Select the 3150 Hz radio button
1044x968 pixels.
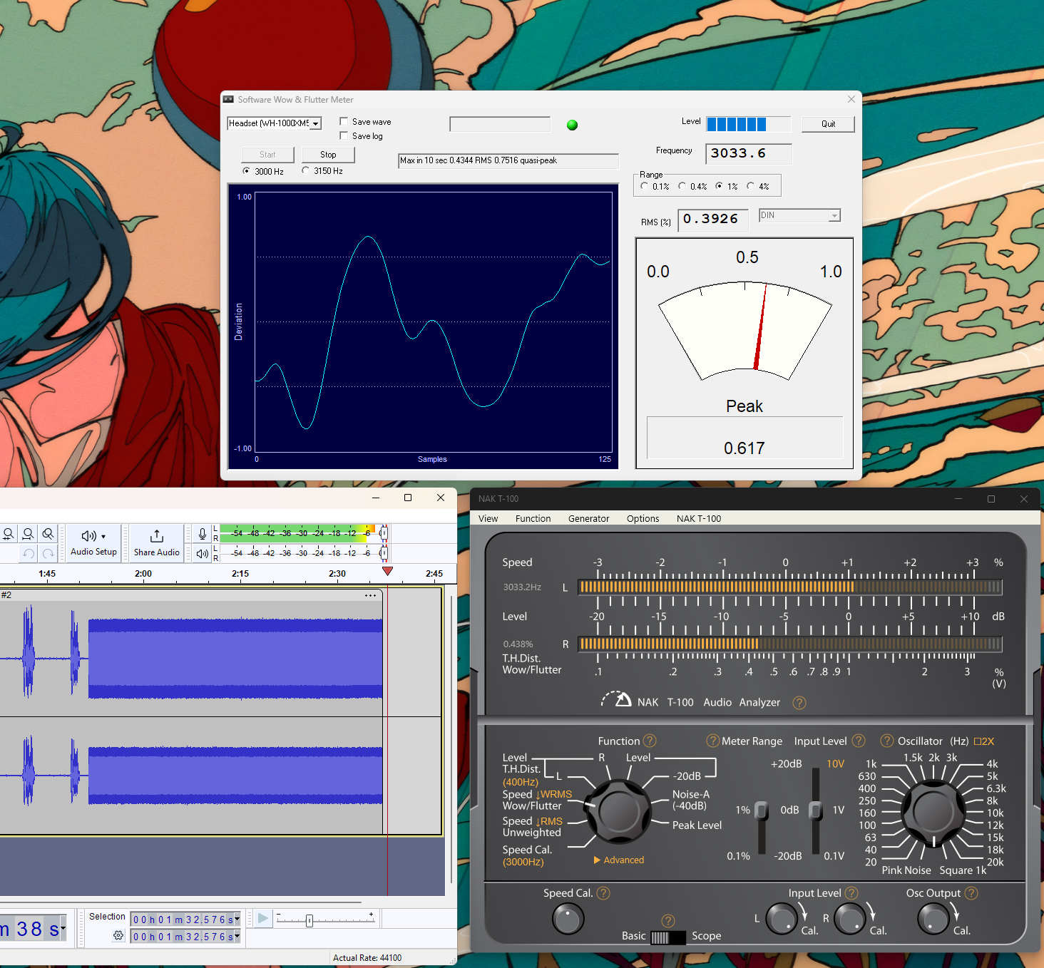pyautogui.click(x=305, y=170)
